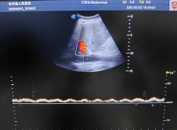Click the -50 velocity scale mark

pos(168,120)
